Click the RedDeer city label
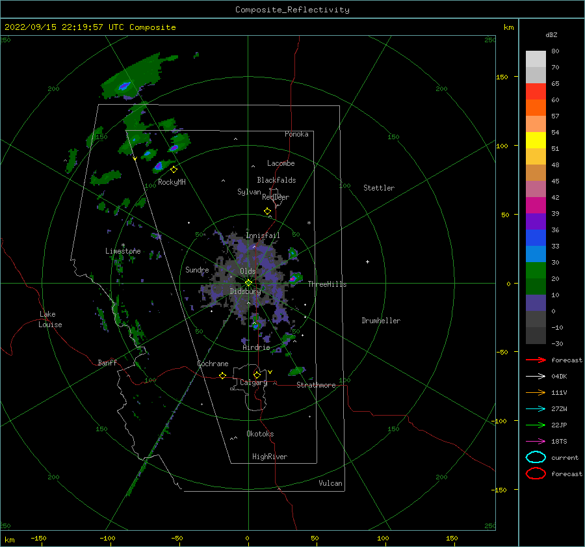The image size is (585, 547). 276,197
